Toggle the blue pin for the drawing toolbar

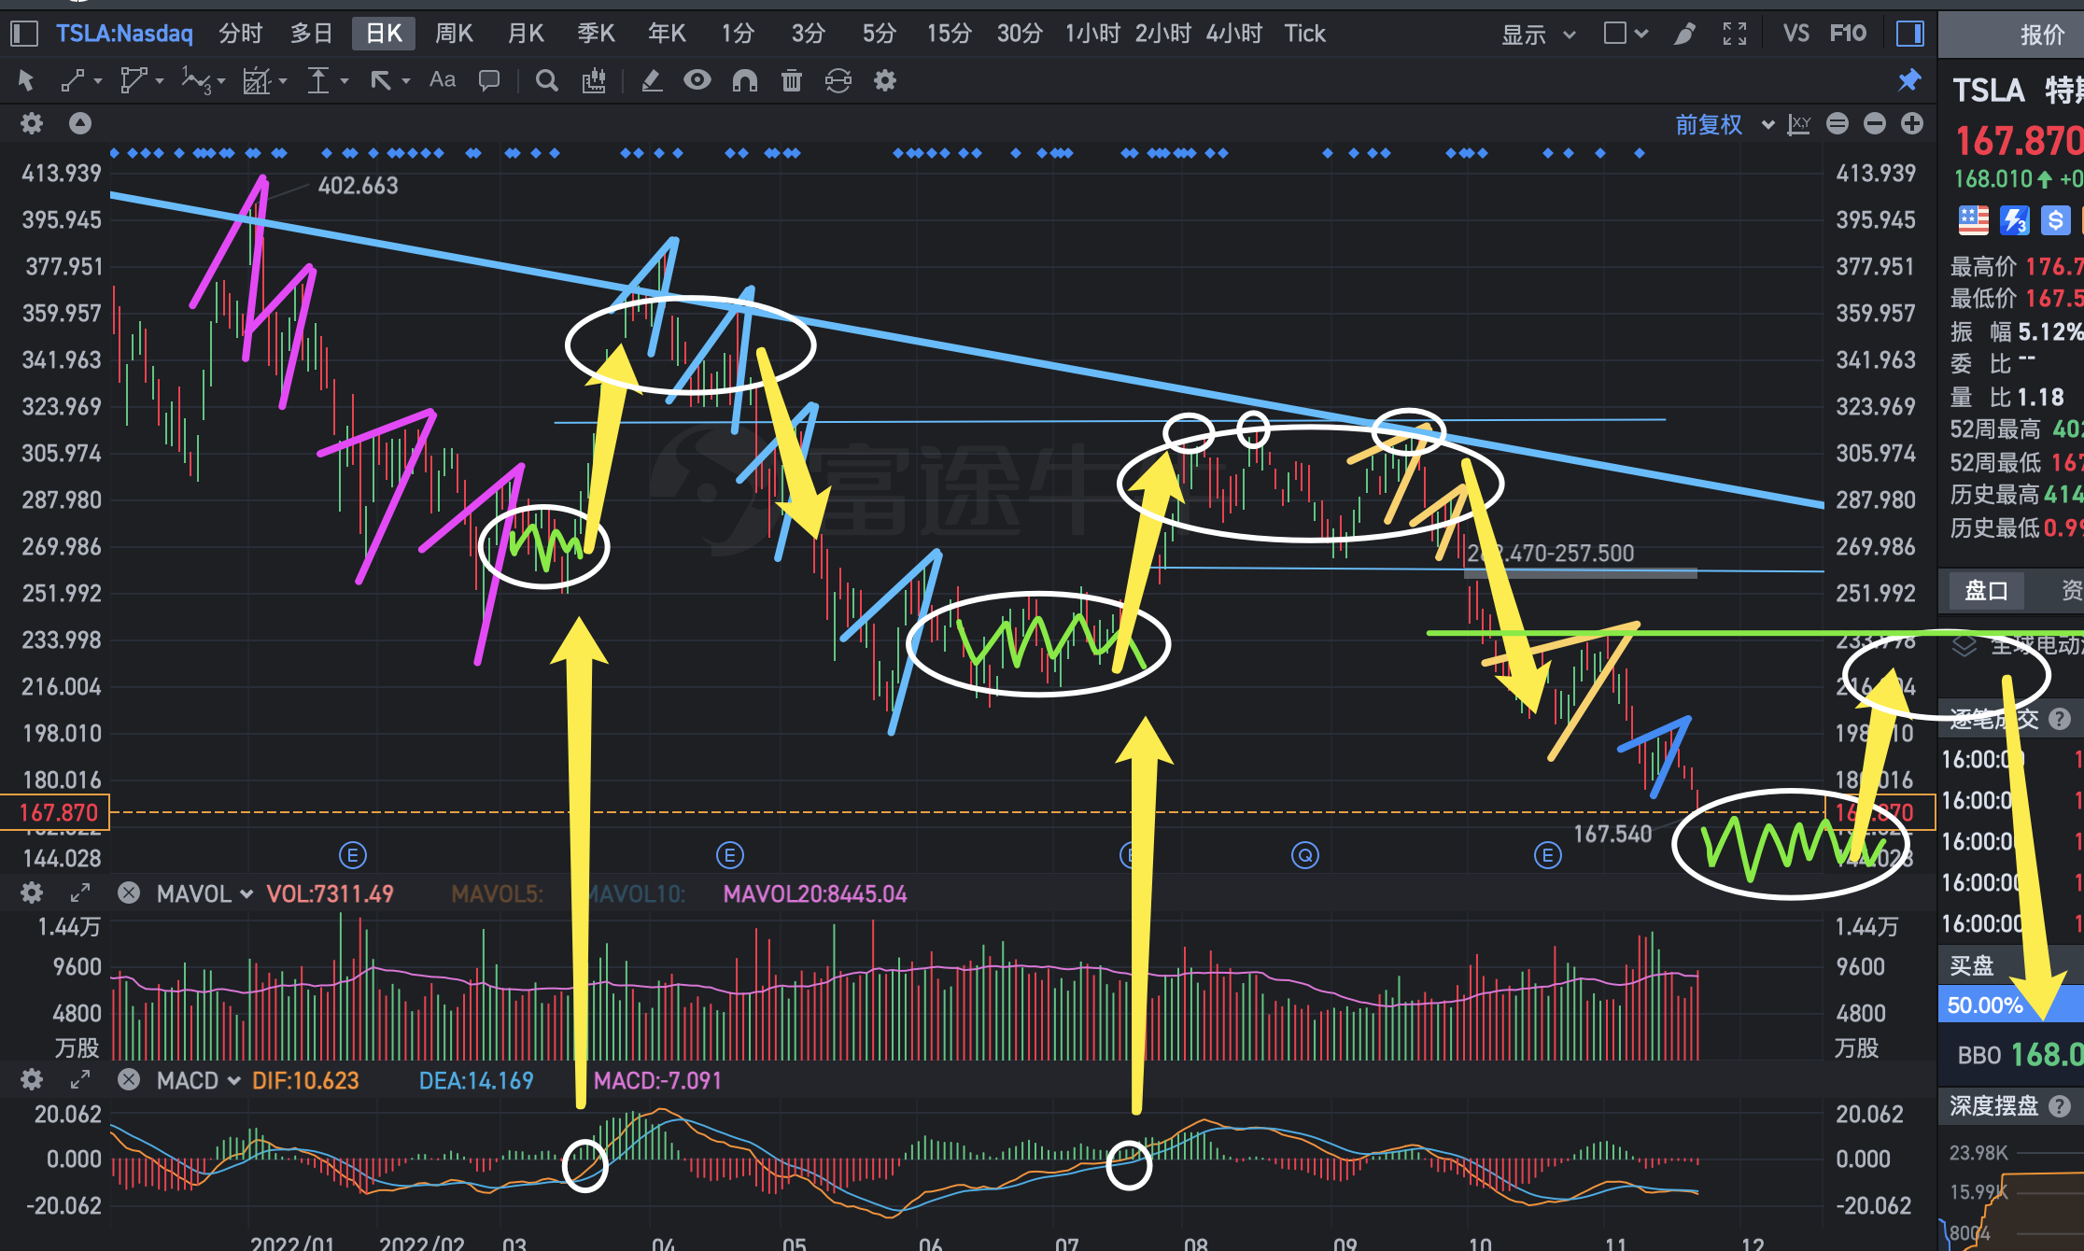tap(1909, 81)
